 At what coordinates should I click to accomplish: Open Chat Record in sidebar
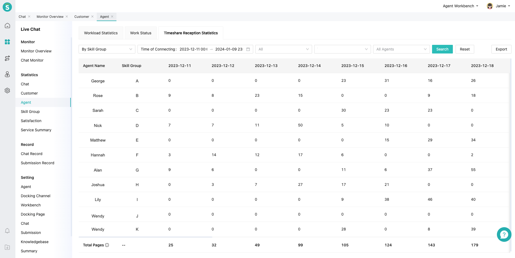[x=32, y=154]
